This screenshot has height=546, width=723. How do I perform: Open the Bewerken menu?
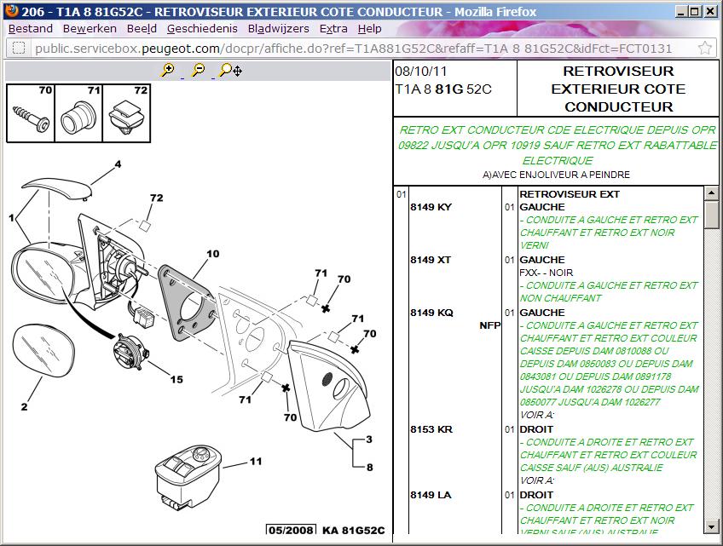coord(90,29)
